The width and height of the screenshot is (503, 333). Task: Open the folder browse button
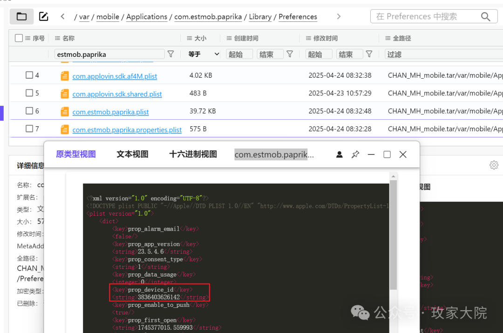21,16
